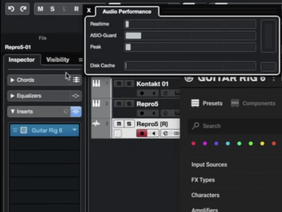Open the Guitar Rig 6 insert dropdown
This screenshot has width=282, height=212.
[75, 130]
